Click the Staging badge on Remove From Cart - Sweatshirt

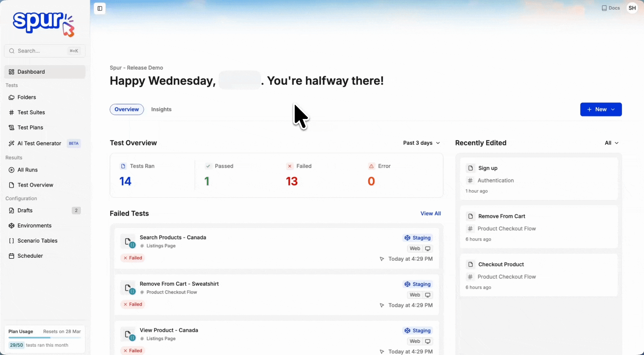(x=417, y=284)
